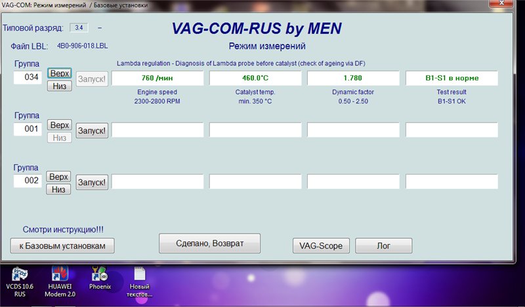Open the VCDS 10.6 RUS desktop shortcut
Screen dimensions: 525x307
20,282
